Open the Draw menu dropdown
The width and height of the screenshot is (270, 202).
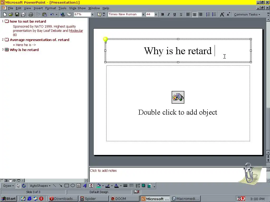[x=8, y=186]
